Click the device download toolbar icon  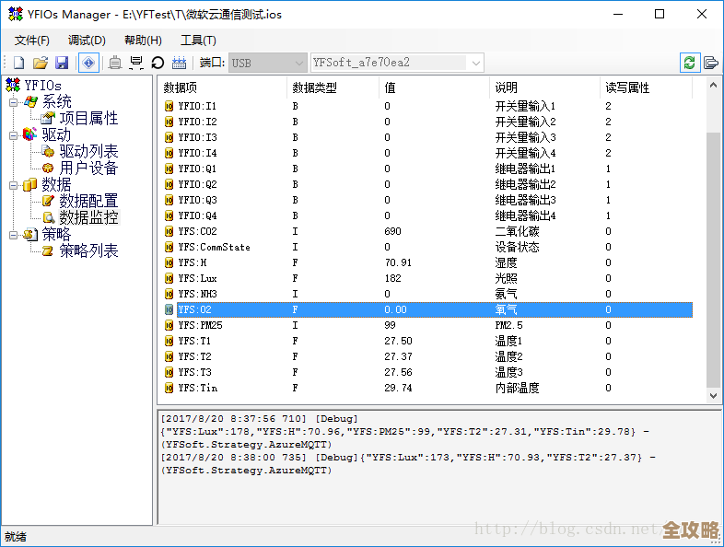[115, 63]
